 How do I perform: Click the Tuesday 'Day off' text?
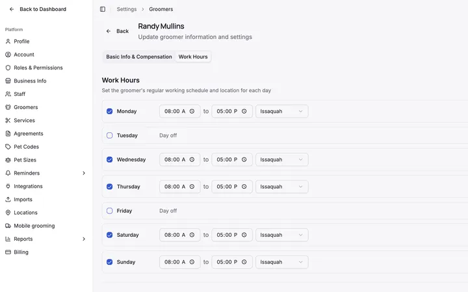[168, 135]
